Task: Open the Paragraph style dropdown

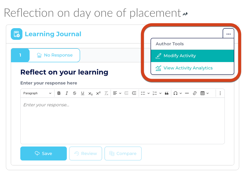Action: click(37, 93)
